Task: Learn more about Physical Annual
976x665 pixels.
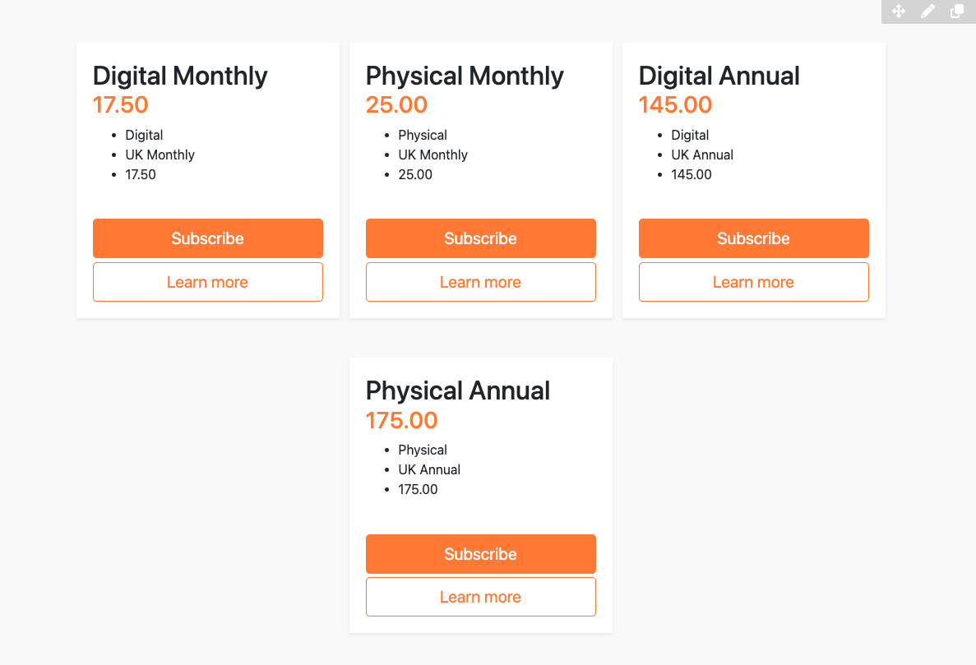Action: (x=480, y=597)
